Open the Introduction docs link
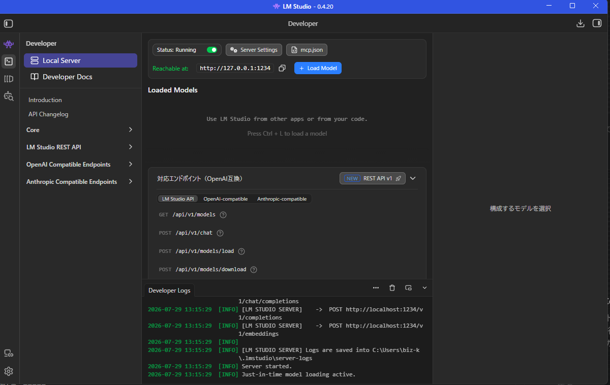This screenshot has height=385, width=610. (x=45, y=100)
